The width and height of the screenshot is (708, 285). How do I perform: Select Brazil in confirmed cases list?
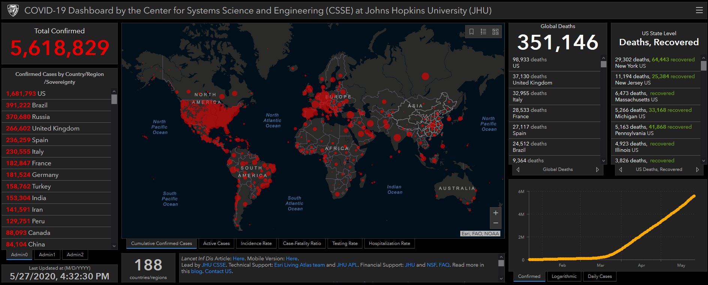coord(56,105)
